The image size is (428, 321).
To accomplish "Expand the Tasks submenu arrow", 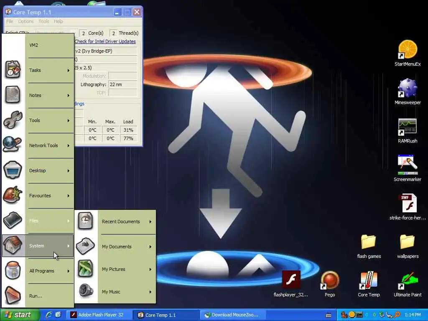I will click(x=69, y=70).
